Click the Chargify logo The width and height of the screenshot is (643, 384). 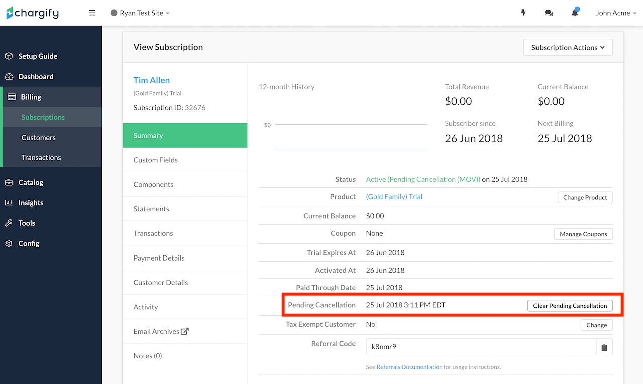click(33, 13)
